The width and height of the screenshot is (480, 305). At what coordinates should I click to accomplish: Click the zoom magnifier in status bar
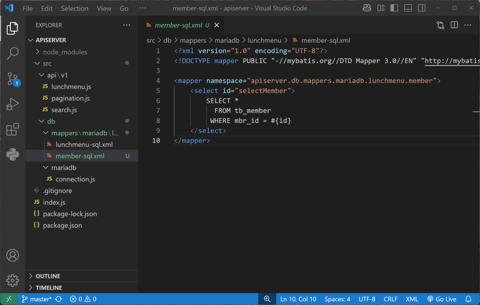pos(267,299)
